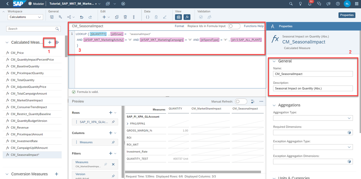Open model preferences wrench icon

coord(60,17)
